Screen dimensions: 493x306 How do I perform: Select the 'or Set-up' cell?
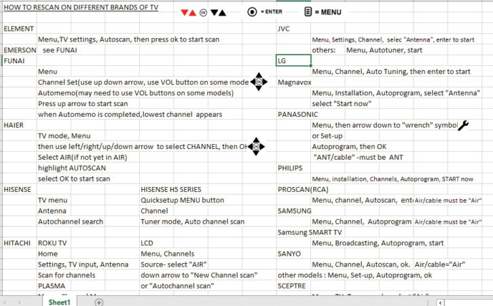327,136
